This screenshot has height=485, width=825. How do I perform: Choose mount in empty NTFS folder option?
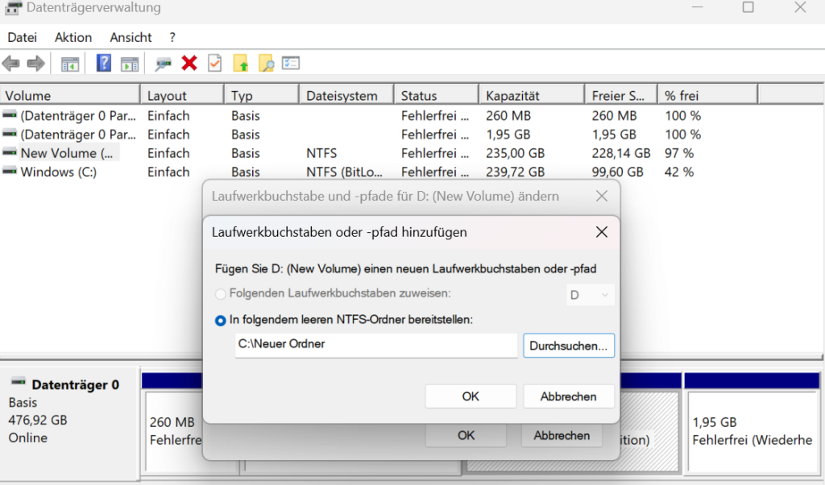pyautogui.click(x=218, y=319)
